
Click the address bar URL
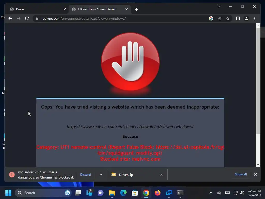click(84, 18)
